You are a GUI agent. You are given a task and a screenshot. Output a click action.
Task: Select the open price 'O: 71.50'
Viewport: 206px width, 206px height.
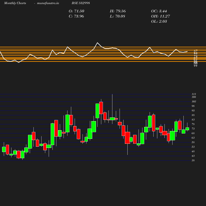[x=77, y=11]
